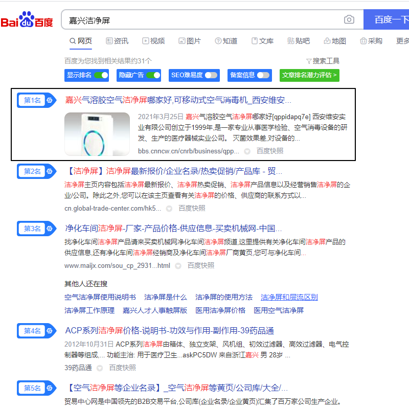Click related search 洁净屏是什么
Image resolution: width=409 pixels, height=409 pixels.
click(x=165, y=297)
